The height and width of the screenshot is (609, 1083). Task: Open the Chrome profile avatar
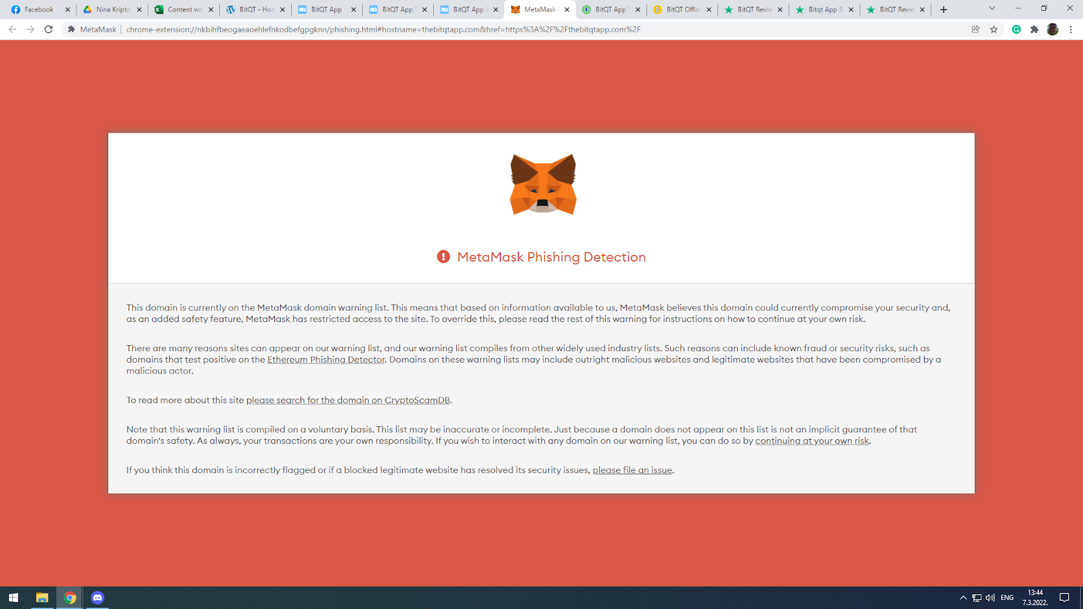pyautogui.click(x=1053, y=29)
